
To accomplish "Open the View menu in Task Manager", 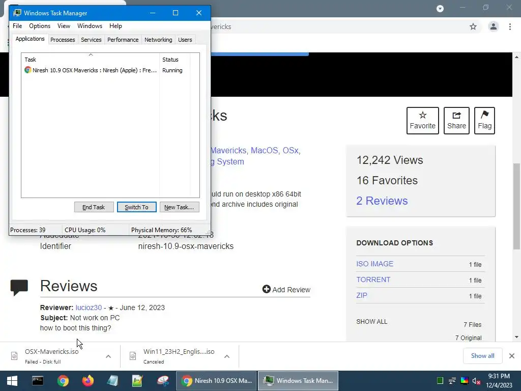I will (64, 26).
